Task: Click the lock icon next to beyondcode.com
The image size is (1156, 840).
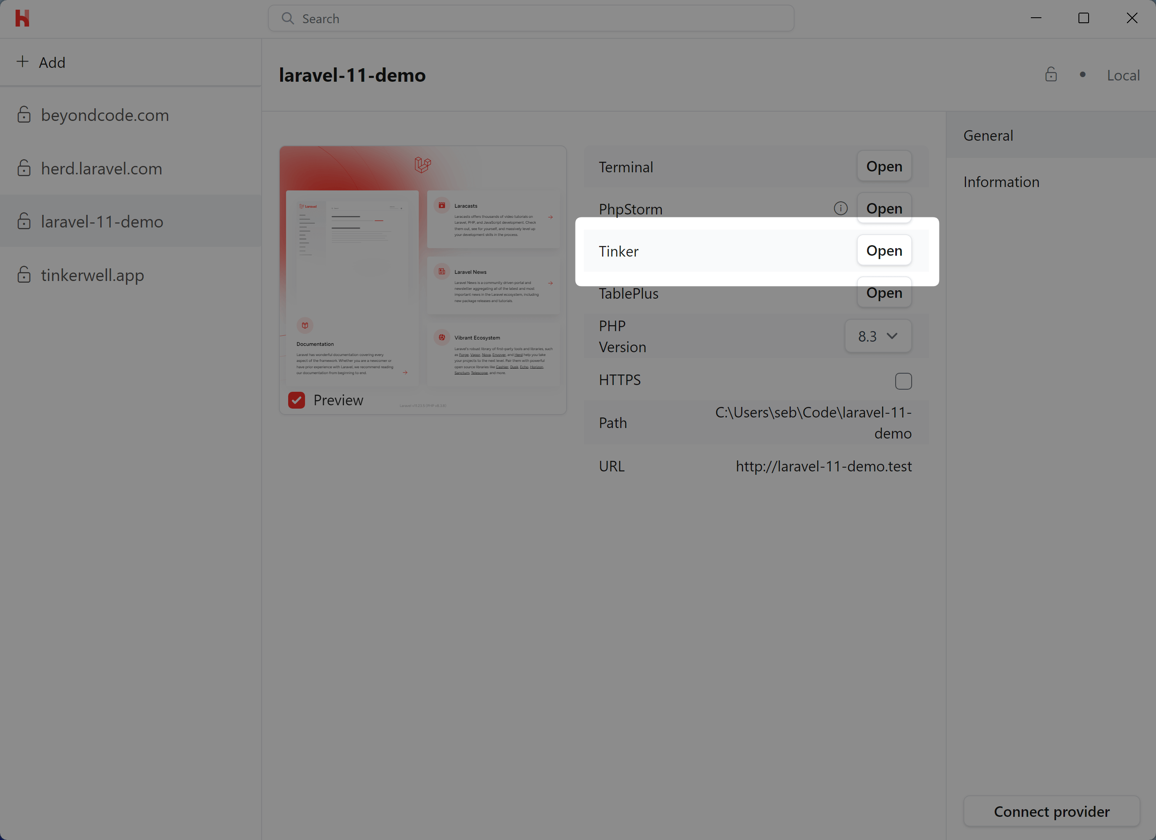Action: click(x=24, y=115)
